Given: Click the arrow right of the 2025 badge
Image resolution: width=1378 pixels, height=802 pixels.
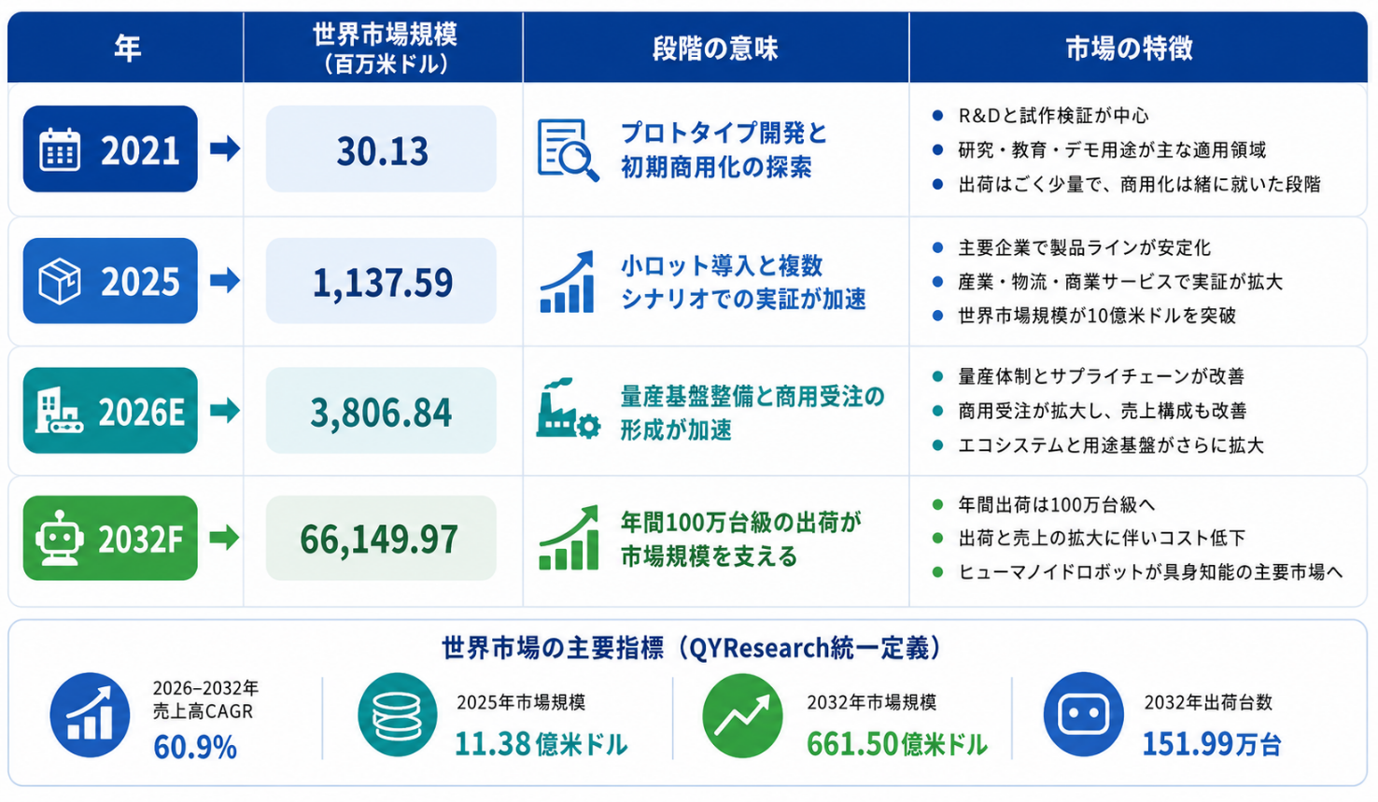Looking at the screenshot, I should pyautogui.click(x=225, y=280).
